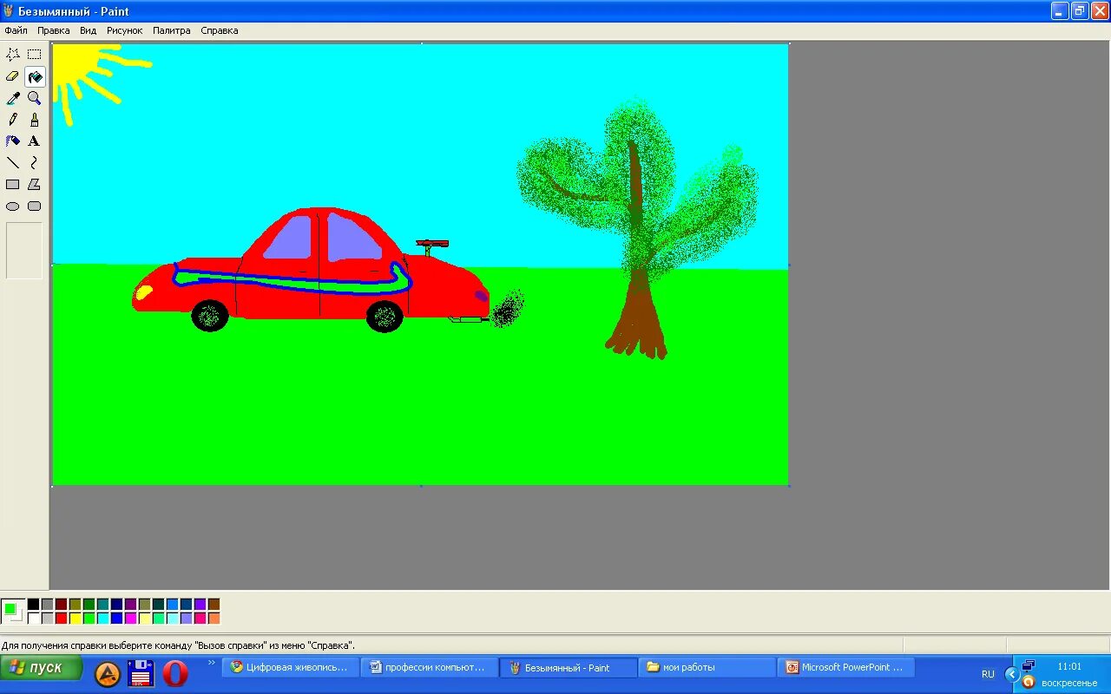Open the Рисунок menu
This screenshot has height=694, width=1111.
click(x=125, y=30)
